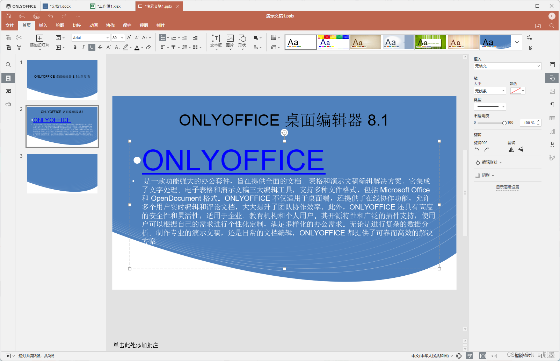Viewport: 560px width, 361px height.
Task: Enable the Shadow checkbox
Action: pos(477,175)
